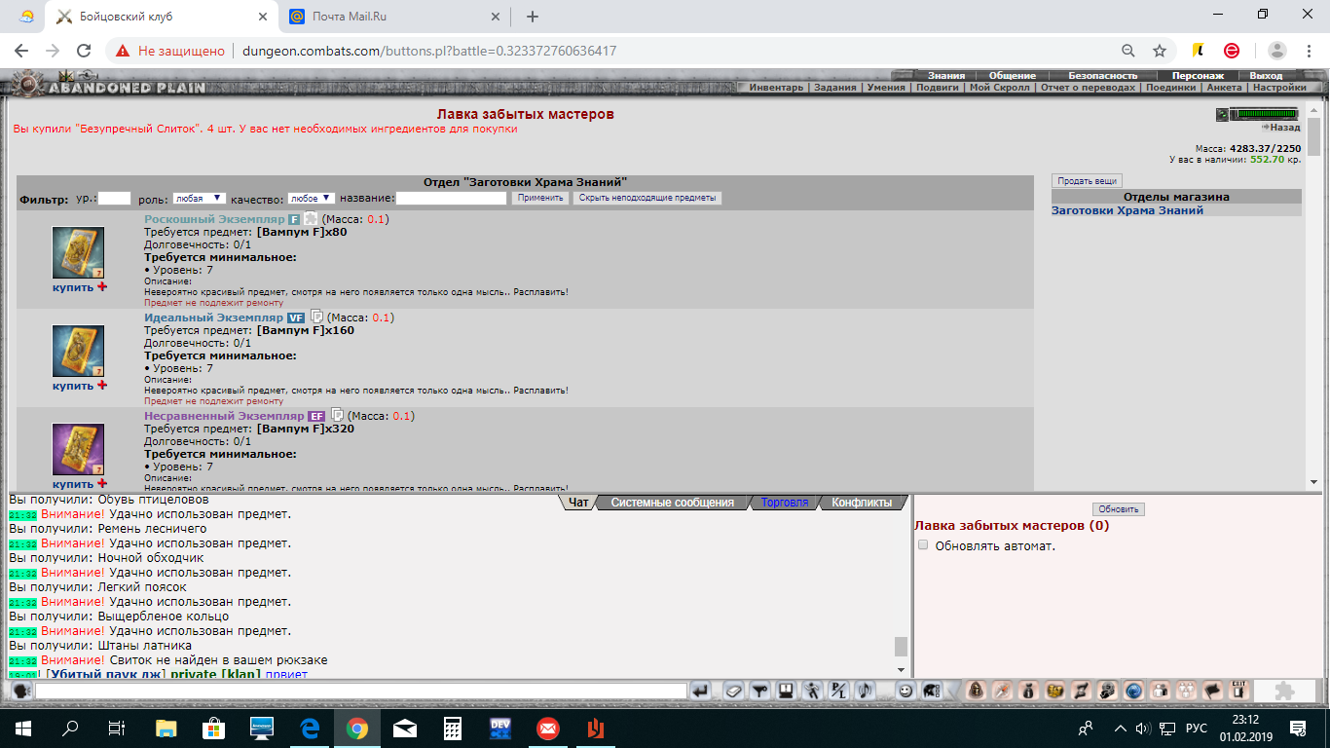Click the blue globe icon
The height and width of the screenshot is (748, 1330).
[1133, 691]
